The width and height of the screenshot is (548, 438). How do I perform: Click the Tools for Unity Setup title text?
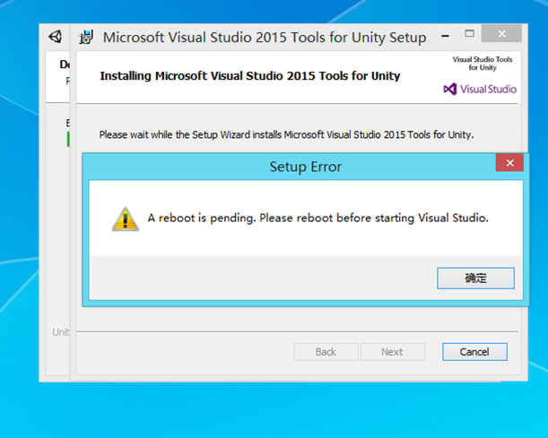265,38
